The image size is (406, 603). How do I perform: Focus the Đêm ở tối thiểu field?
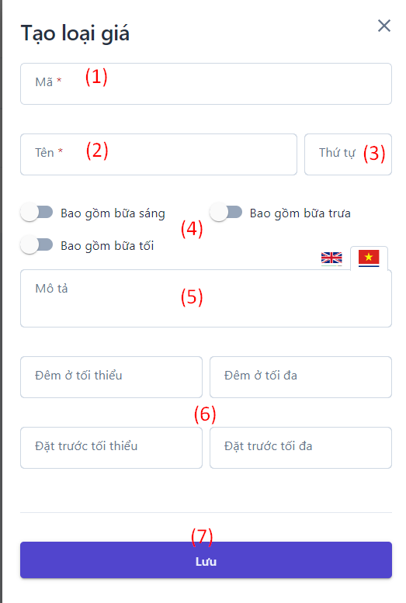[111, 377]
